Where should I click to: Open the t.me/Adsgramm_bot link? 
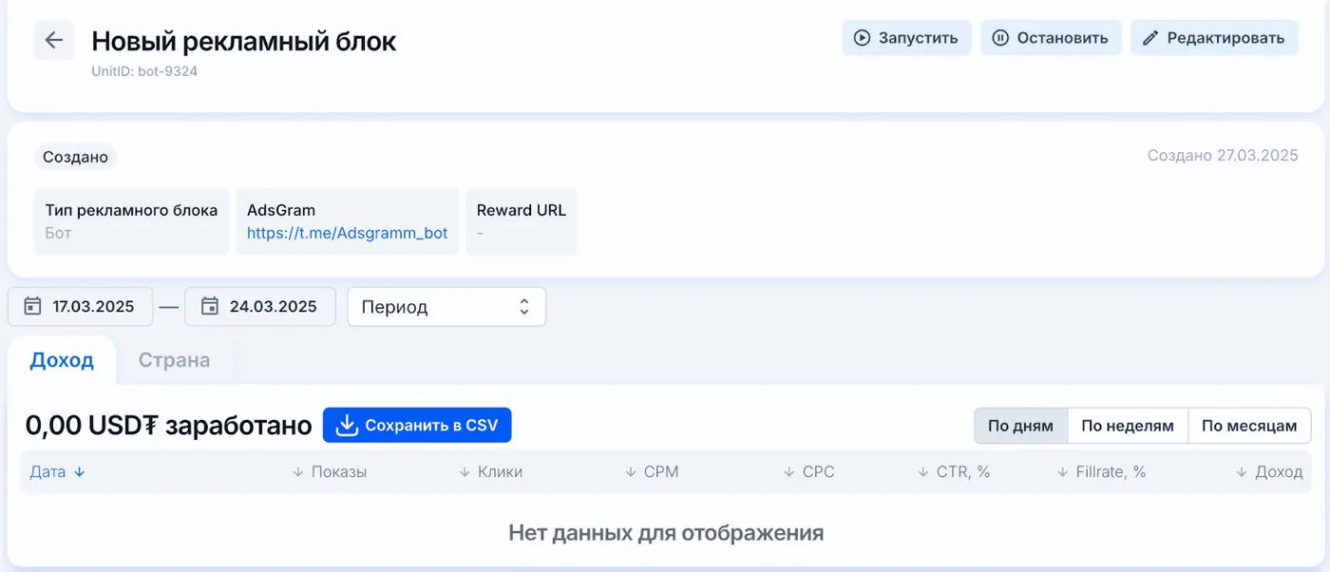coord(347,233)
